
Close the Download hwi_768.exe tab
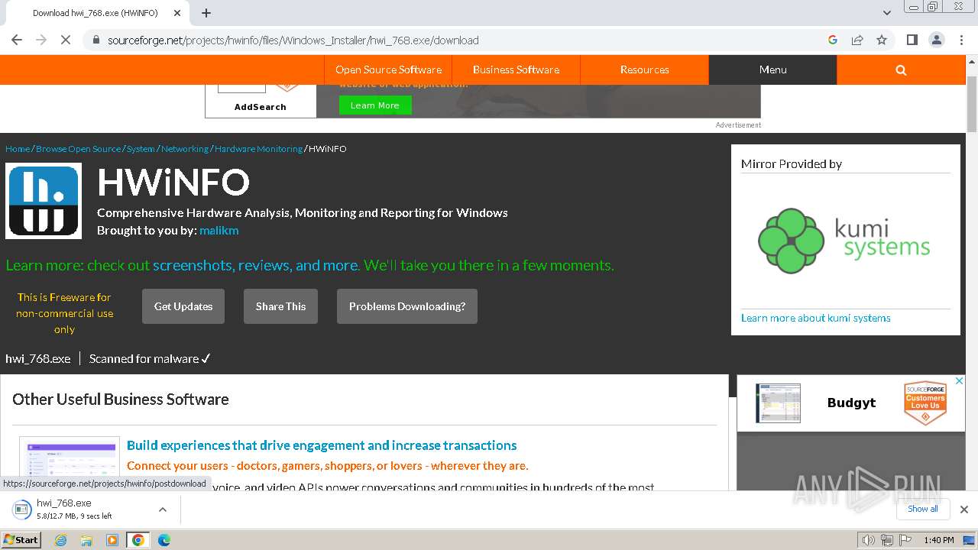[x=177, y=13]
